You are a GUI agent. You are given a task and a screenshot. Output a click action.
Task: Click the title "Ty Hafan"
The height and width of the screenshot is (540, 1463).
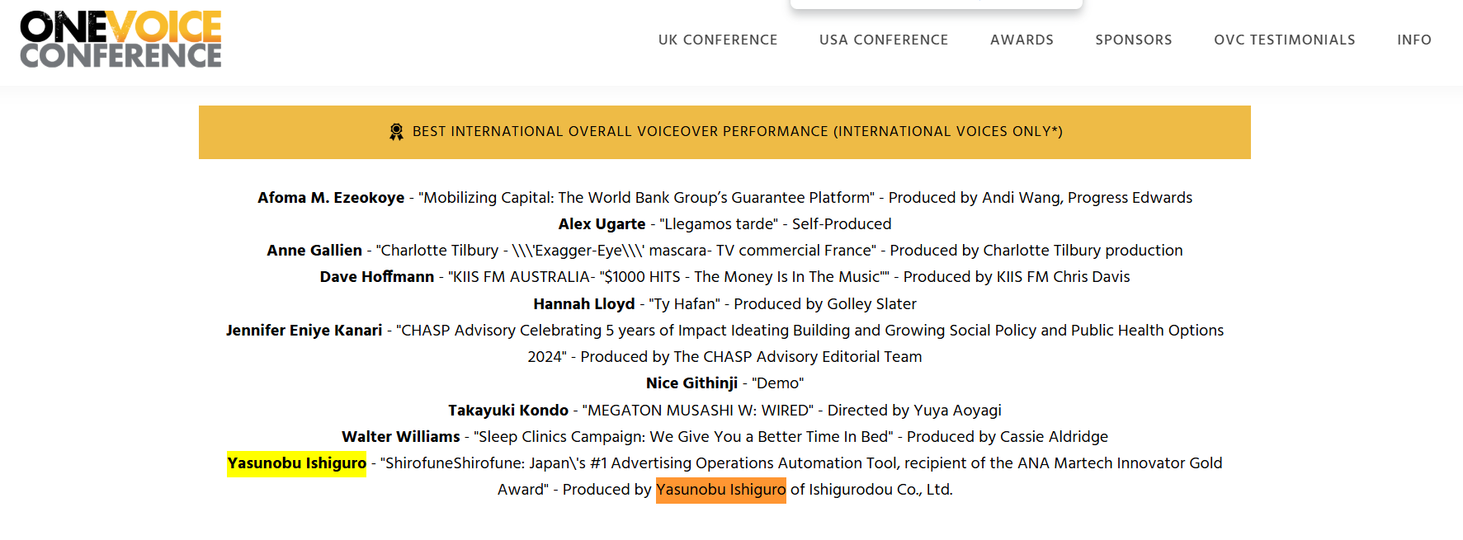point(684,304)
